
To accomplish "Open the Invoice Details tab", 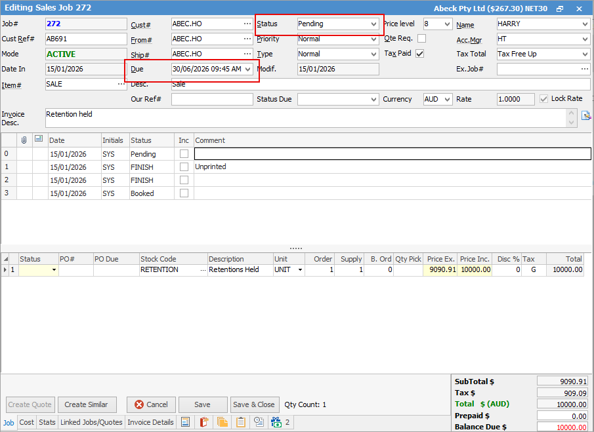I will (x=150, y=422).
